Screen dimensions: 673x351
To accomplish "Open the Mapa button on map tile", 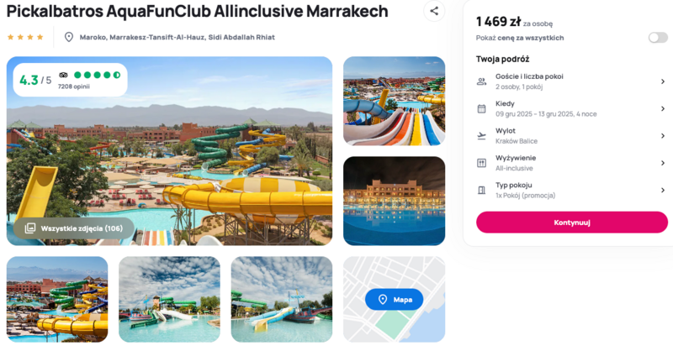I will coord(394,300).
